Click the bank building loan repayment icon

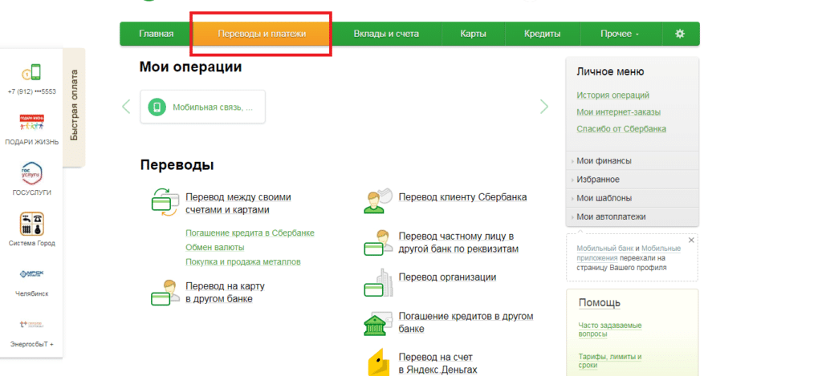(377, 324)
